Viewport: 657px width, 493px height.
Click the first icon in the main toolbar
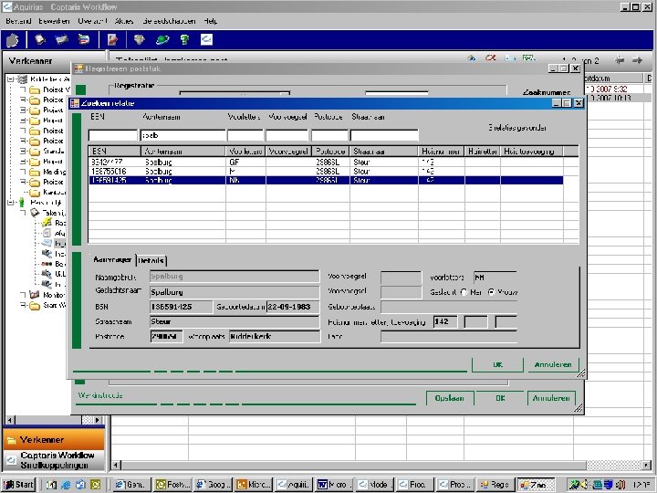pos(12,39)
